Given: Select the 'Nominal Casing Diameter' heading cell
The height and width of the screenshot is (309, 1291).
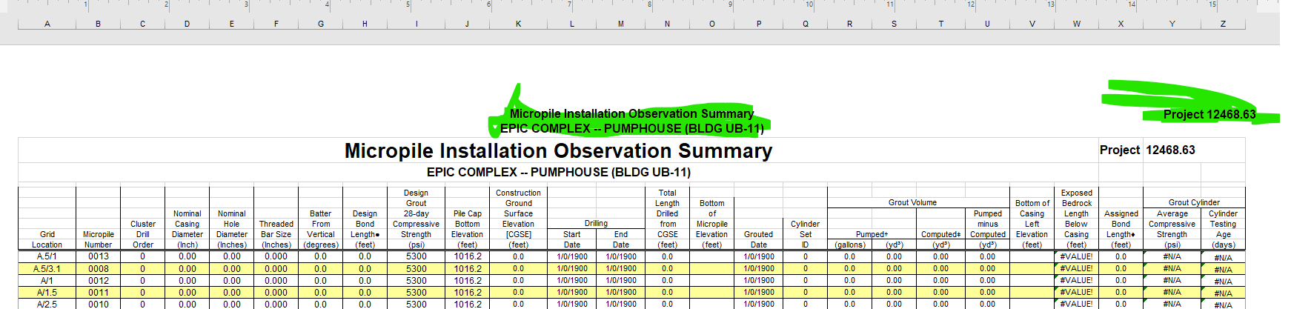Looking at the screenshot, I should 187,229.
